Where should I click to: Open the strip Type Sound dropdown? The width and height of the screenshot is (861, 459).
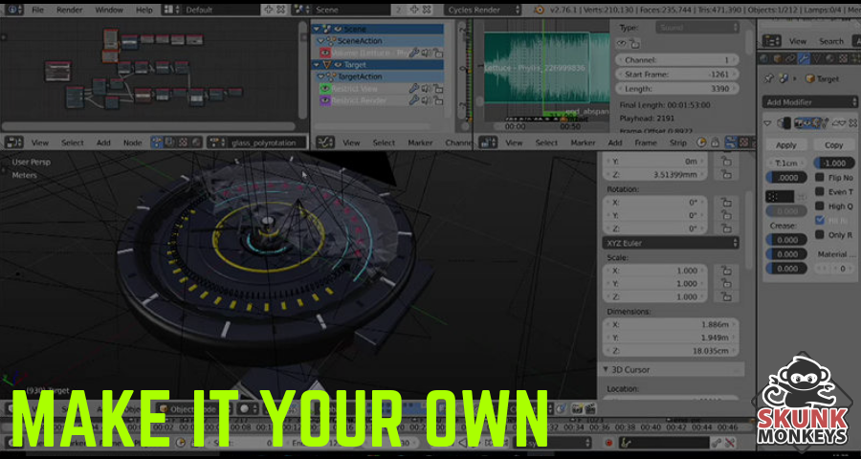[x=697, y=28]
